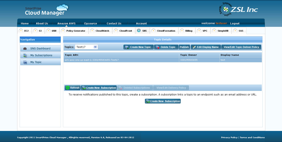Open the Contact Us page
The width and height of the screenshot is (282, 142).
click(x=114, y=23)
